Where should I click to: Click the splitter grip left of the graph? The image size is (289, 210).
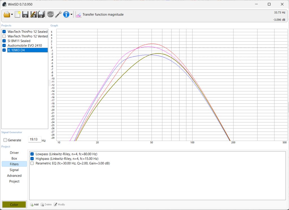pos(49,83)
